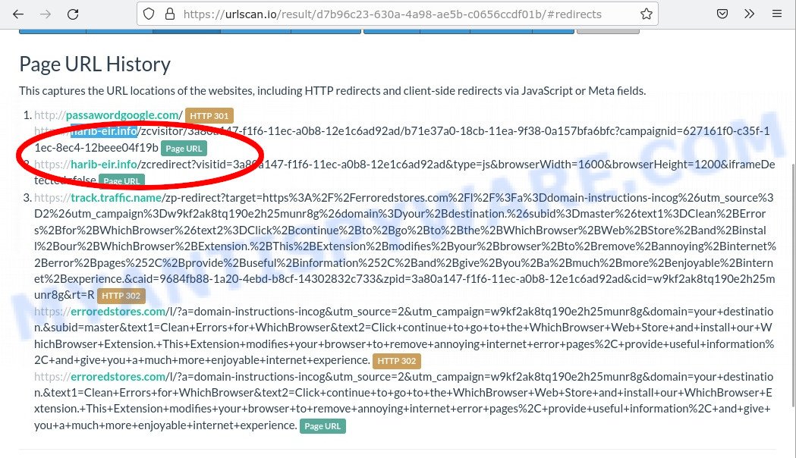The image size is (796, 458).
Task: Show more tools chevron in toolbar
Action: tap(749, 14)
